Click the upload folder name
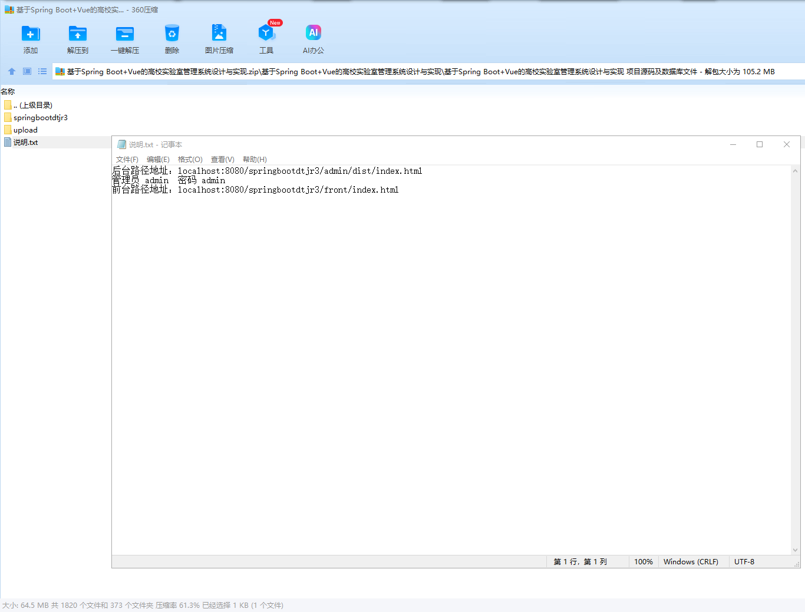805x612 pixels. pyautogui.click(x=25, y=130)
